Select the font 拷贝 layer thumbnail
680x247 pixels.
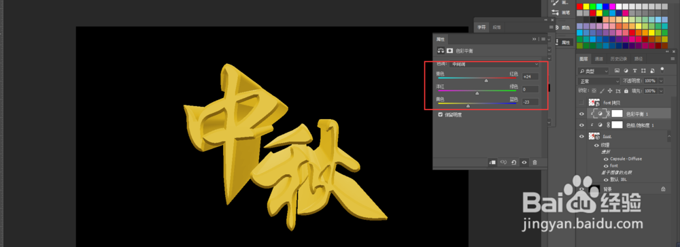click(594, 103)
